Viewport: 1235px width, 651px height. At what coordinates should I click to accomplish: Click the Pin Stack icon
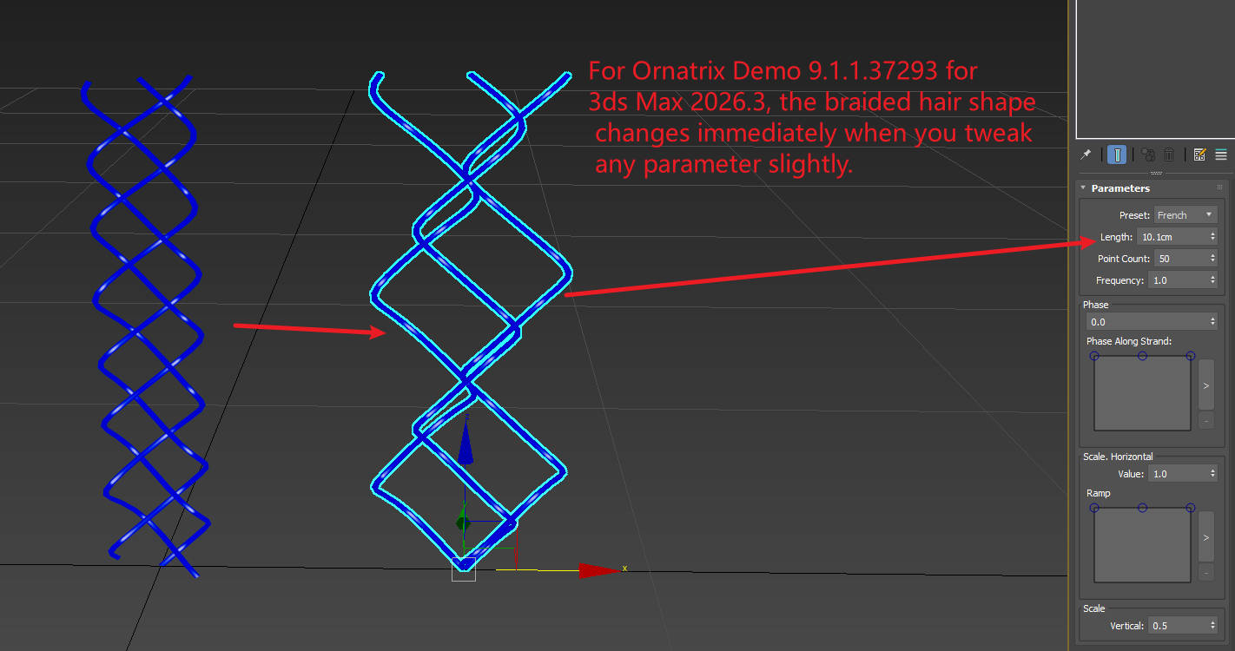(x=1086, y=155)
